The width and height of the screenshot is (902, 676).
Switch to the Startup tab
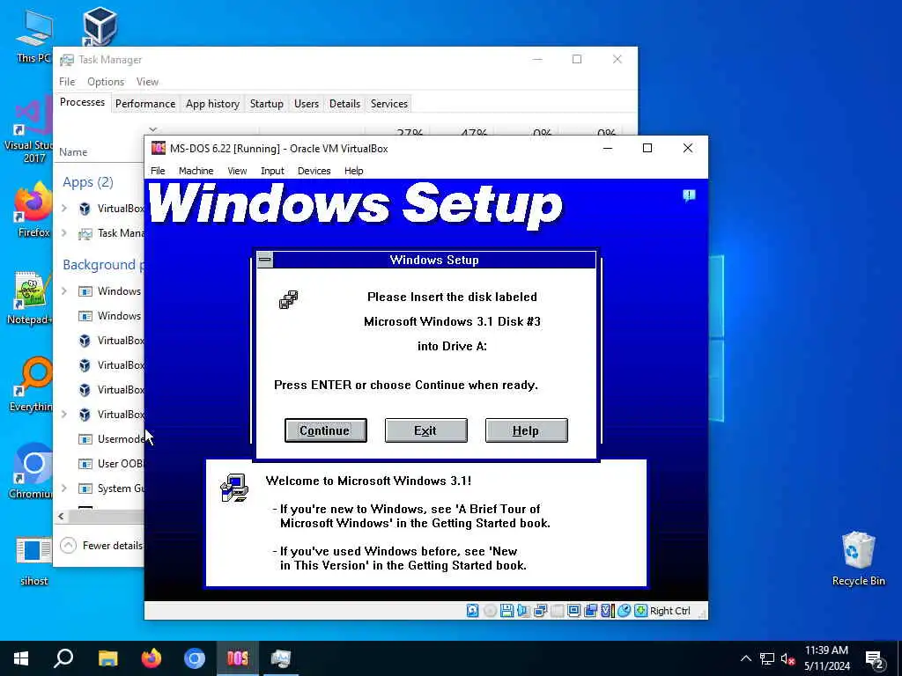(x=266, y=104)
